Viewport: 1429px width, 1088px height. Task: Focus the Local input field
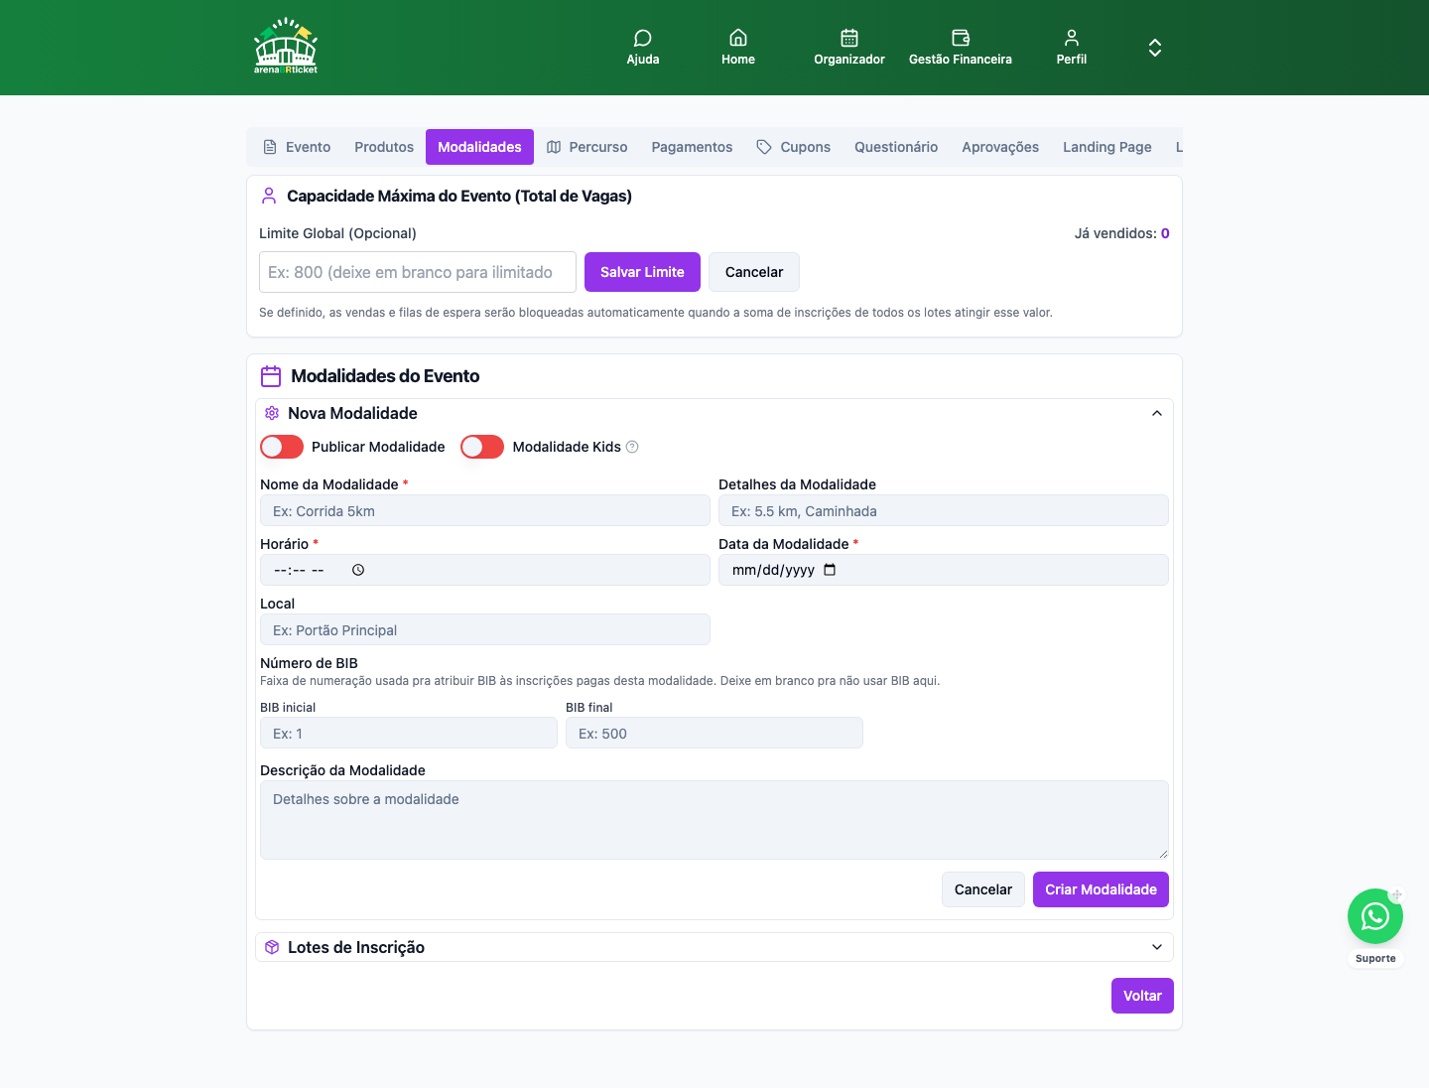click(485, 629)
